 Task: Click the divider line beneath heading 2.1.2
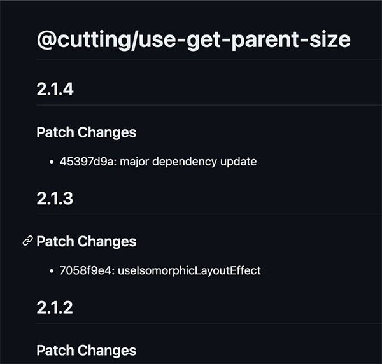point(209,323)
